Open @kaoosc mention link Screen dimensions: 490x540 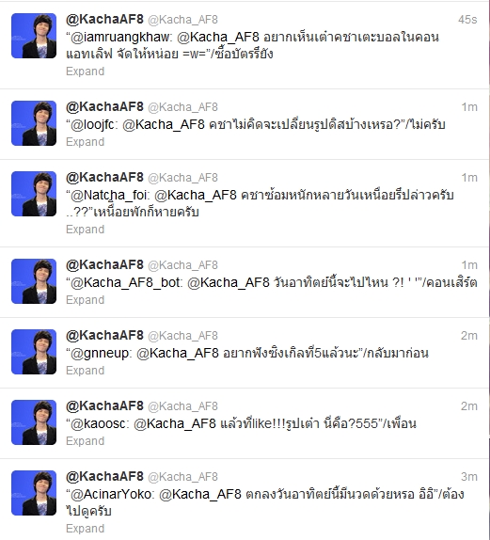click(99, 423)
